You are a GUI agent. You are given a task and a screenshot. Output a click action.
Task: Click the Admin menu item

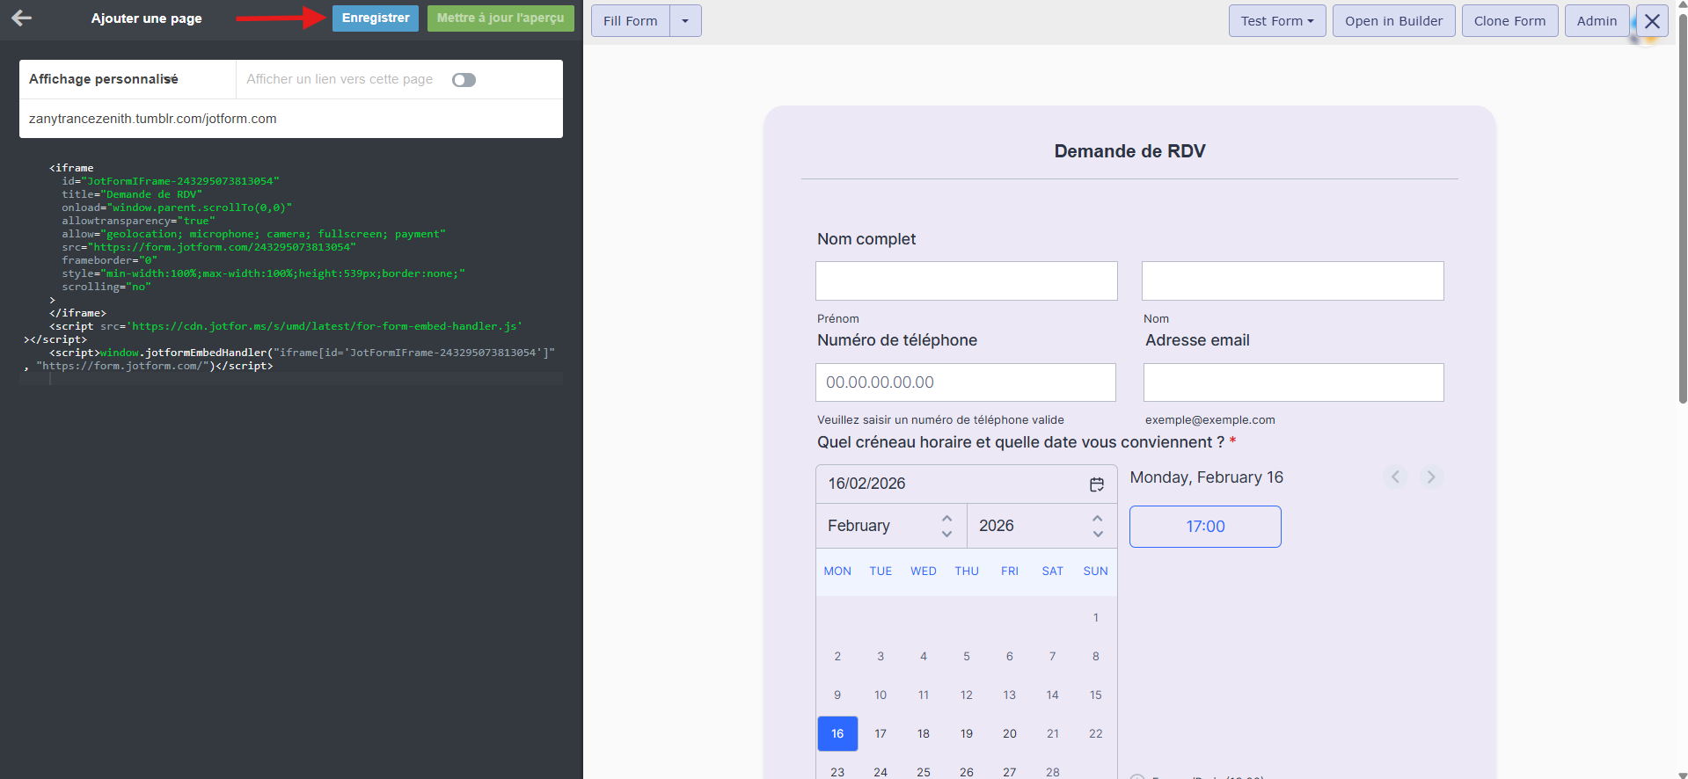click(x=1596, y=21)
